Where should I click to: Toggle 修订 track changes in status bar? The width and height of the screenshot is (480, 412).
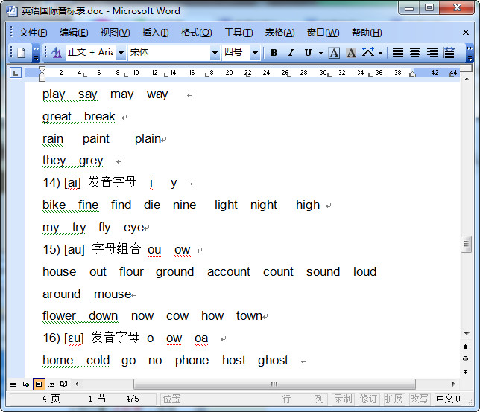tap(368, 399)
